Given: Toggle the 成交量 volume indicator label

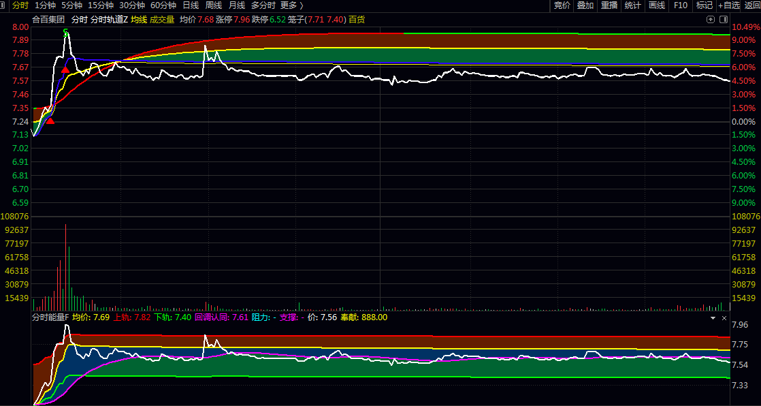Looking at the screenshot, I should pos(162,20).
